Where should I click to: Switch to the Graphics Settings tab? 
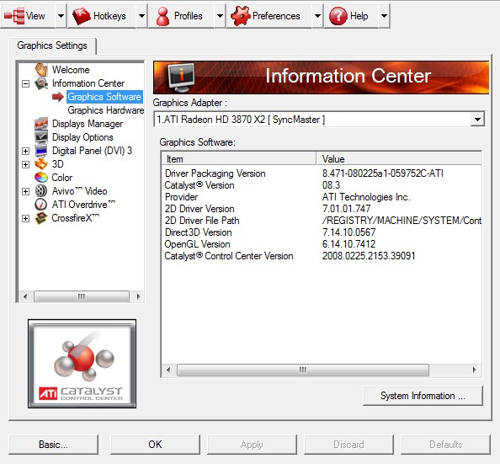coord(52,45)
